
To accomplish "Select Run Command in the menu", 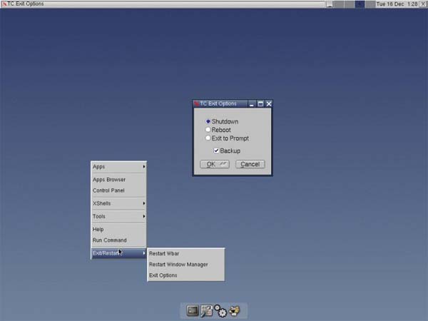I will coord(109,240).
